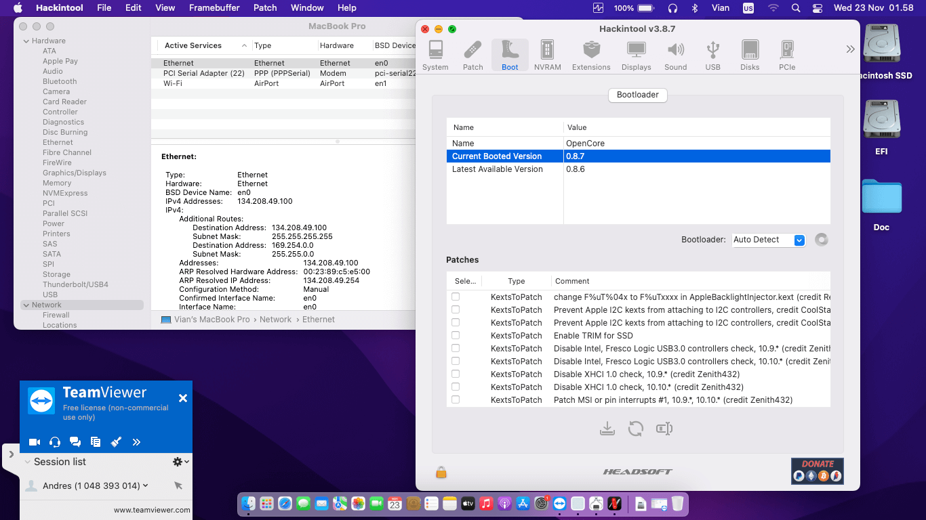Open the NVRAM tab in Hackintool toolbar
Image resolution: width=926 pixels, height=520 pixels.
547,56
